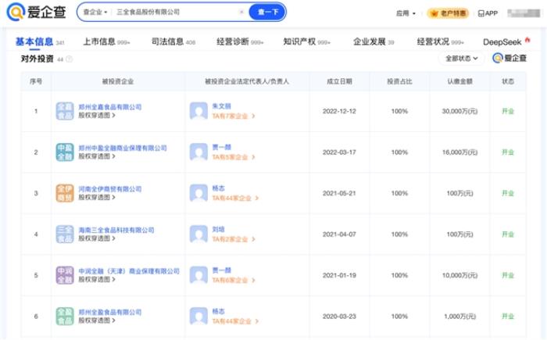Open the 郑州全鑫食品有限公司 company link
Screen dimensions: 547x340
[110, 107]
